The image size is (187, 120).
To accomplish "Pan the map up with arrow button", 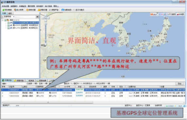I will (45, 15).
